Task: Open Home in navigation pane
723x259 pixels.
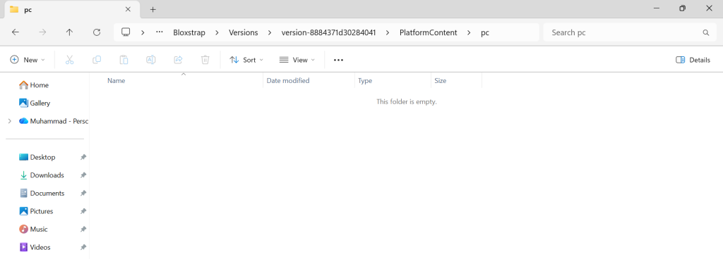Action: [x=34, y=85]
